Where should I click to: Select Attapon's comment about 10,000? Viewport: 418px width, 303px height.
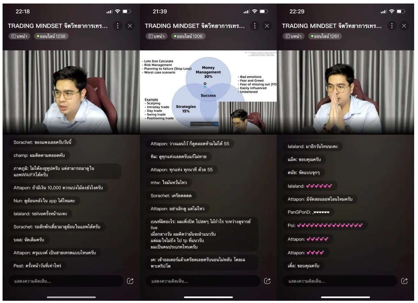click(58, 188)
